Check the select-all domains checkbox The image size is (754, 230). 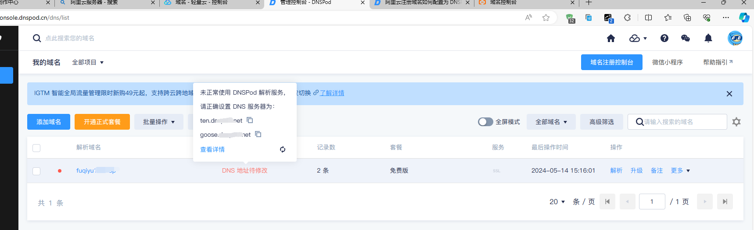click(36, 148)
